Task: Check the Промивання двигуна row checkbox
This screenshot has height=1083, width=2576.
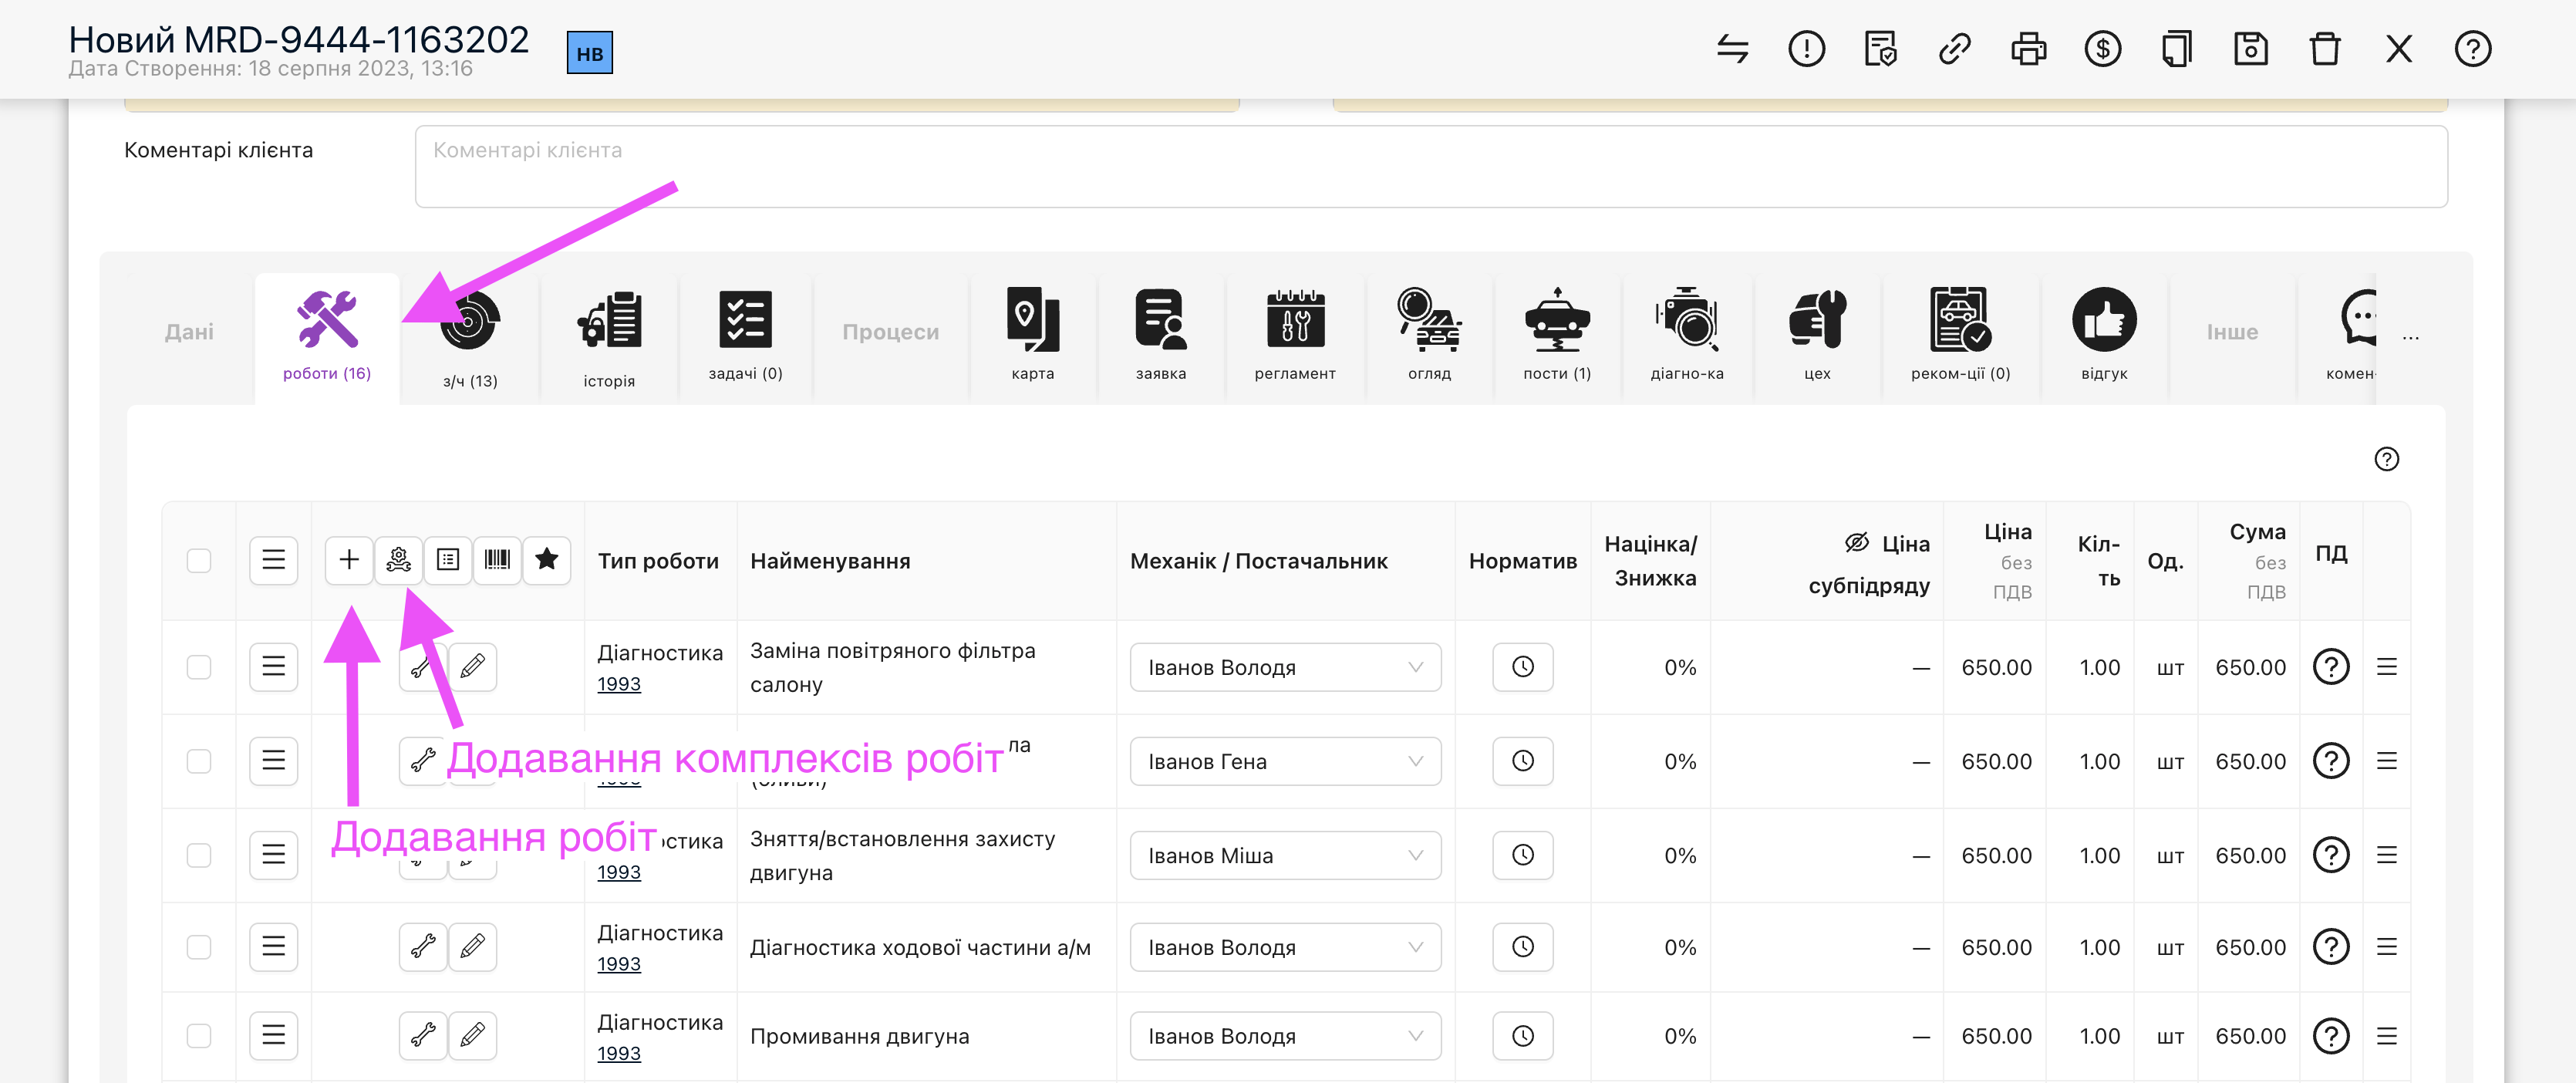Action: (x=199, y=1036)
